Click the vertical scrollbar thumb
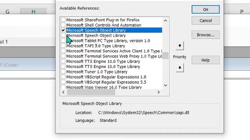250x140 pixels. tap(166, 56)
